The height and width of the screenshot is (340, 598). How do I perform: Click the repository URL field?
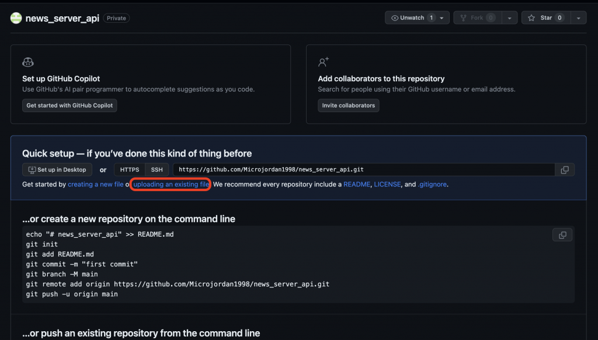click(364, 170)
